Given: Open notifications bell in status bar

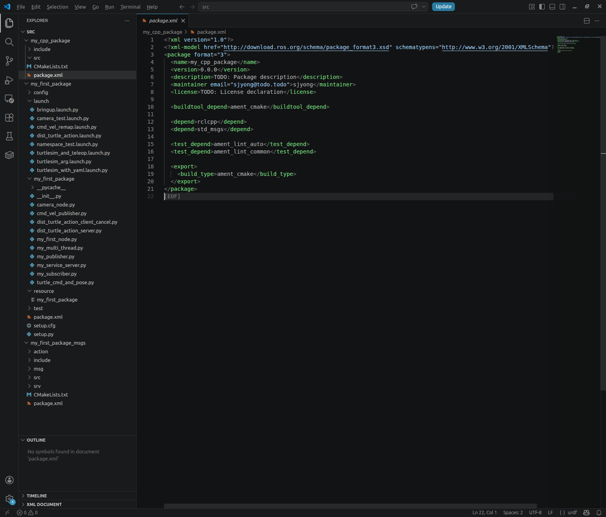Looking at the screenshot, I should [x=599, y=513].
